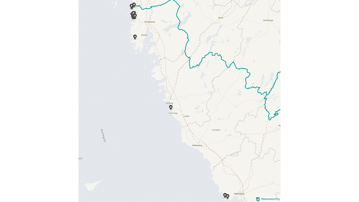
Task: Click the Träslövsläge label
Action: coord(173,113)
